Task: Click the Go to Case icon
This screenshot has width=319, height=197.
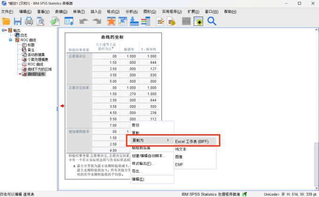Action: 123,21
